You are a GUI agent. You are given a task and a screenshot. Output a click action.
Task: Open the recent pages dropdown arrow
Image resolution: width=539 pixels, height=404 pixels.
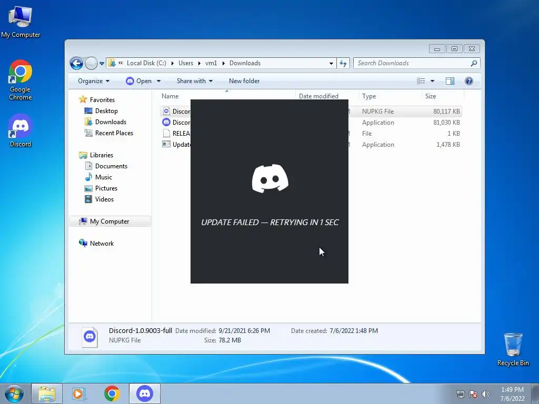(102, 64)
